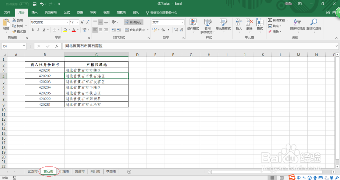The width and height of the screenshot is (340, 180).
Task: Open Sort and Filter icon
Action: click(x=297, y=22)
